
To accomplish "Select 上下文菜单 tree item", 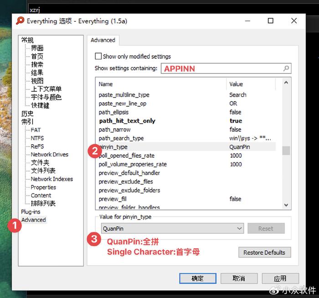I will tap(46, 89).
